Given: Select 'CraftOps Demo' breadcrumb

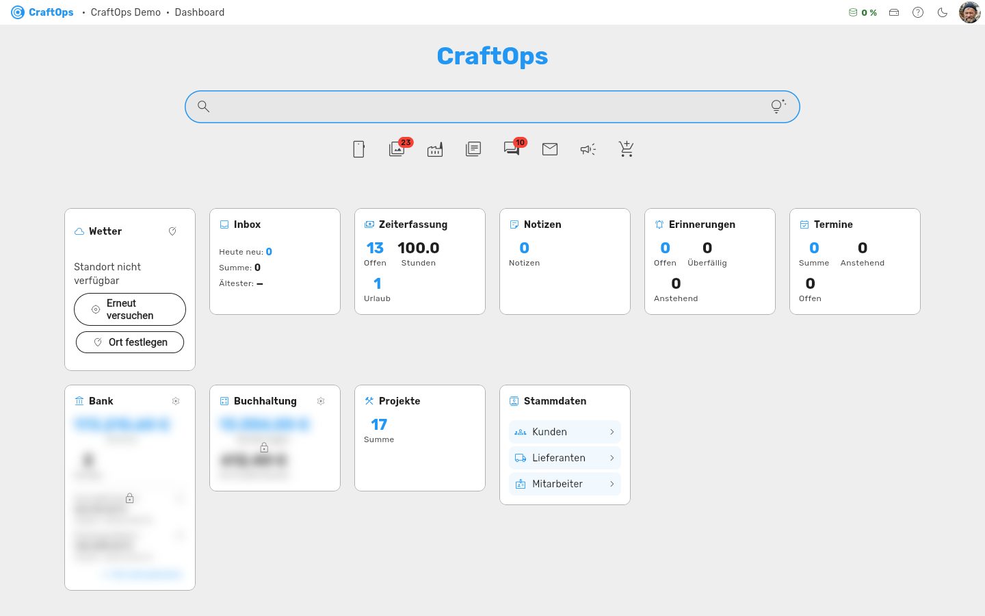Looking at the screenshot, I should (x=126, y=12).
